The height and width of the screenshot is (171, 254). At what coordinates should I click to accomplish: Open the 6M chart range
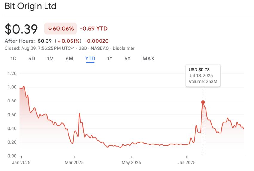(x=70, y=59)
